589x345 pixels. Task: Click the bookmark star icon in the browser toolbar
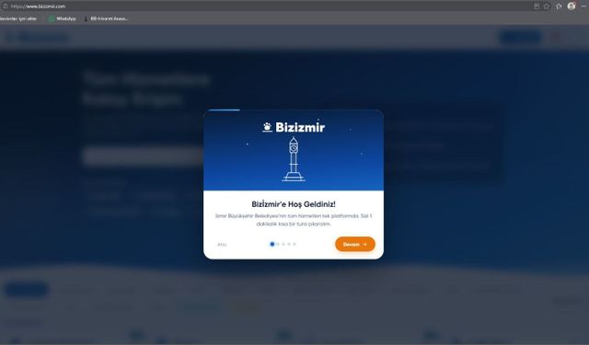coord(547,6)
